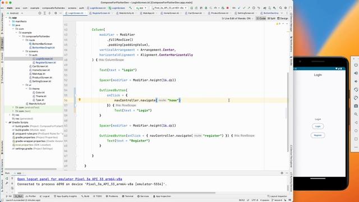Collapse the route folder in tree

[24, 40]
